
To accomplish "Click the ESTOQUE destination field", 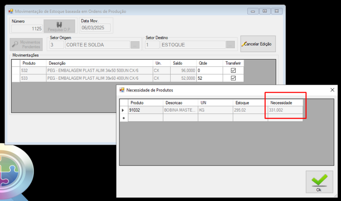I will (193, 45).
